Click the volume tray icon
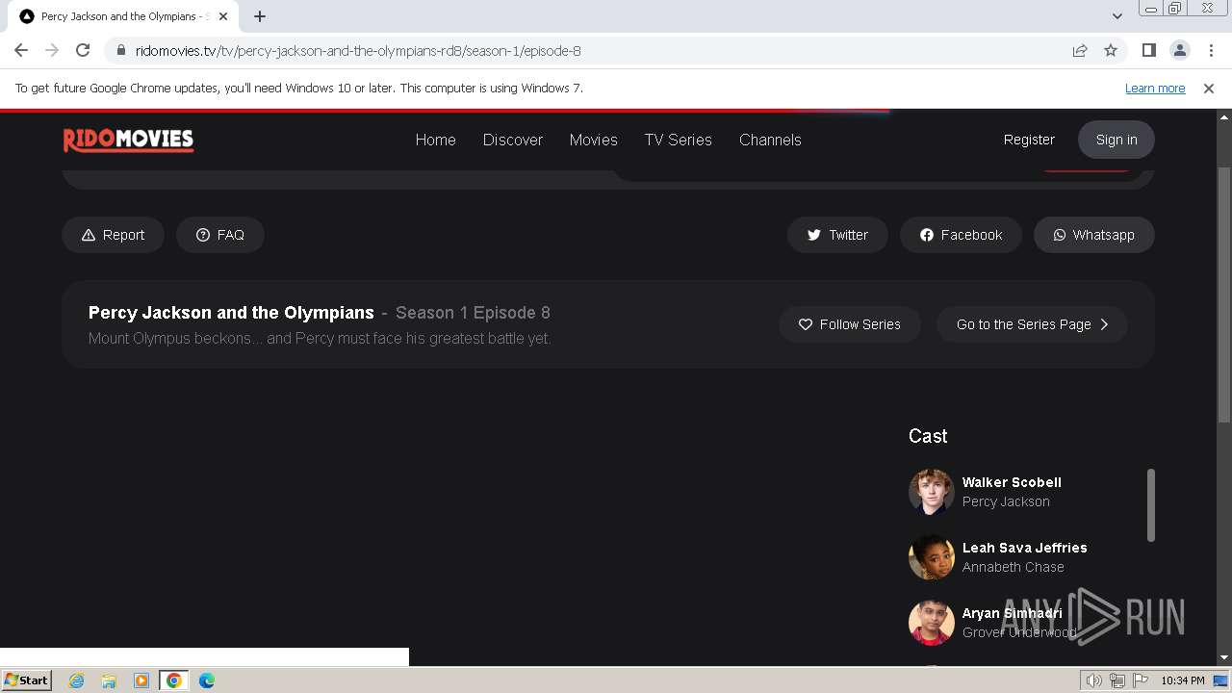 (1094, 680)
